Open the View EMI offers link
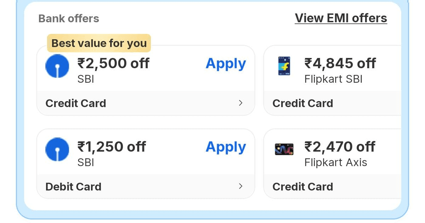This screenshot has height=223, width=425. click(x=341, y=18)
